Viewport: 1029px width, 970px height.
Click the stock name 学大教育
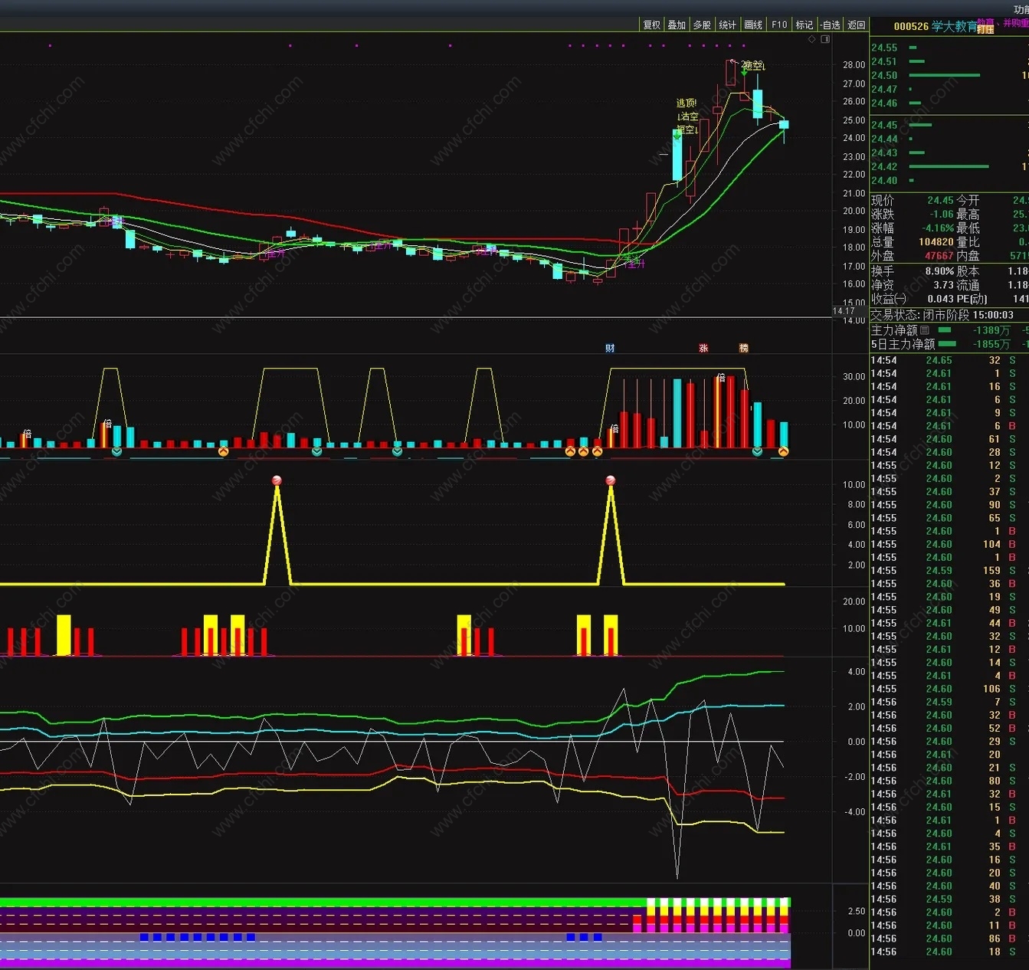tap(954, 26)
